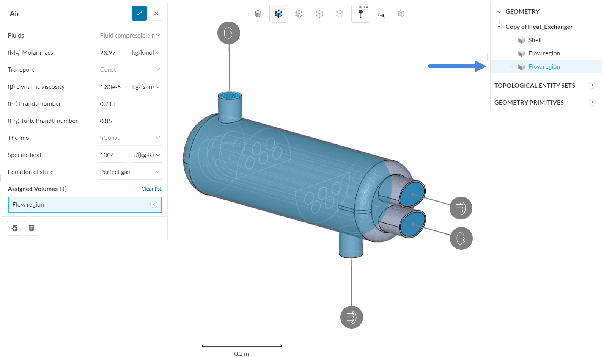The height and width of the screenshot is (357, 604).
Task: Add a new Topological Entity Set
Action: point(592,86)
